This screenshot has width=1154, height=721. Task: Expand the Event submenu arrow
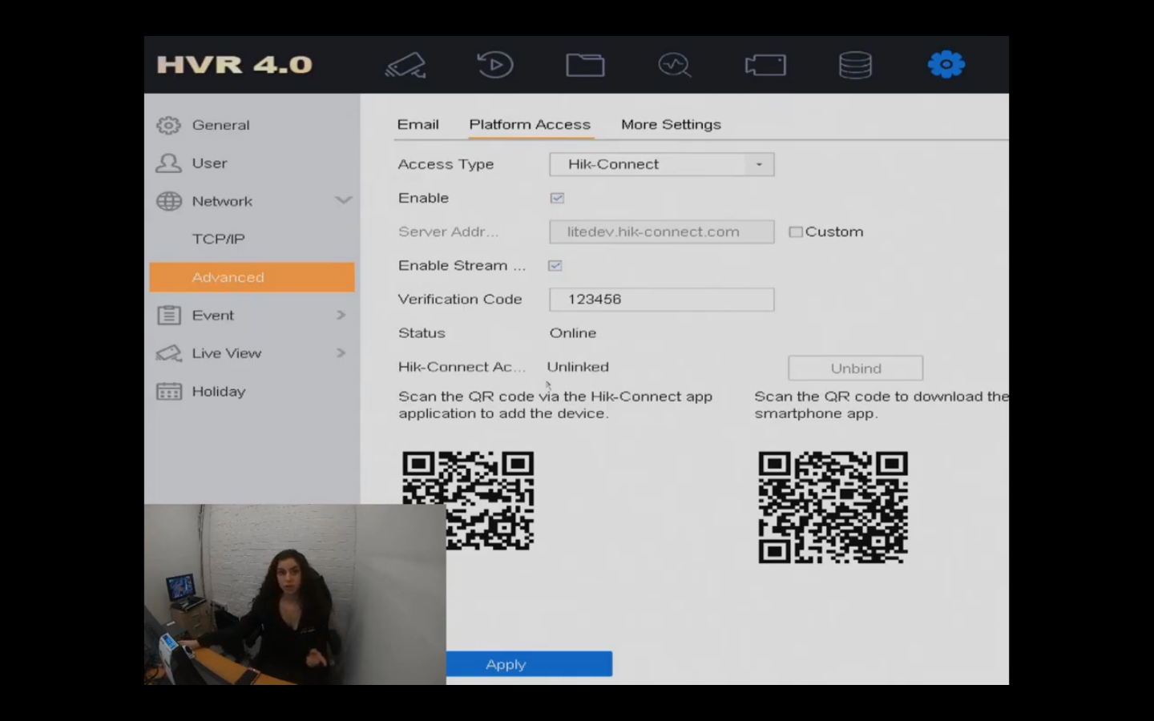pyautogui.click(x=341, y=316)
